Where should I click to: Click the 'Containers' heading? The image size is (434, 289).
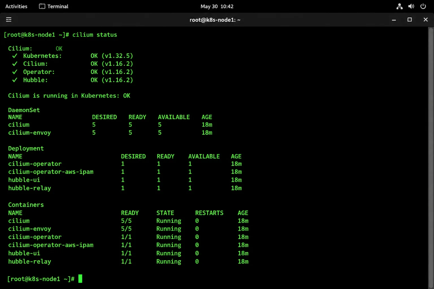click(26, 205)
